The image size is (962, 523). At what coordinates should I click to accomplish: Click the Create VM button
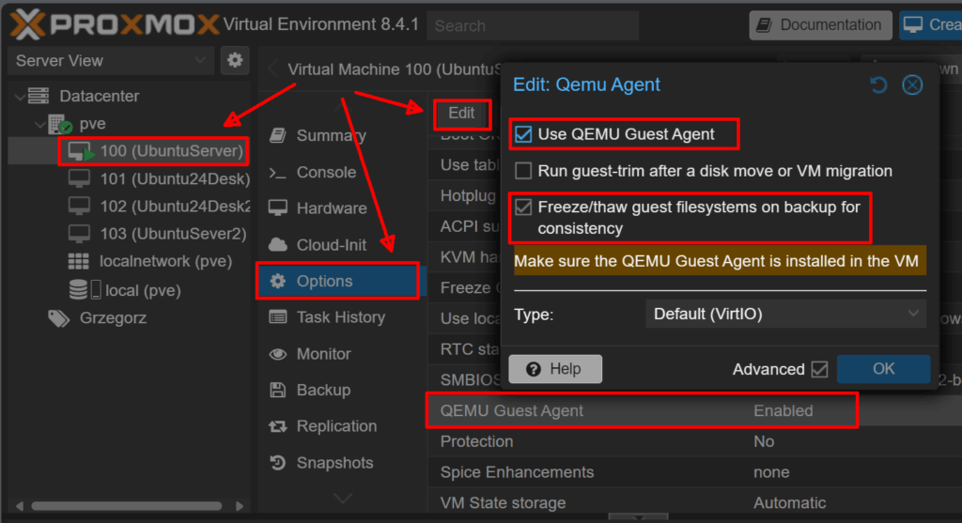(x=931, y=25)
